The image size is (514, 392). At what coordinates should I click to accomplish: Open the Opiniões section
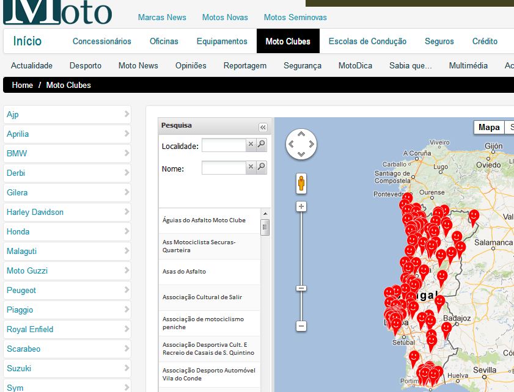(191, 65)
